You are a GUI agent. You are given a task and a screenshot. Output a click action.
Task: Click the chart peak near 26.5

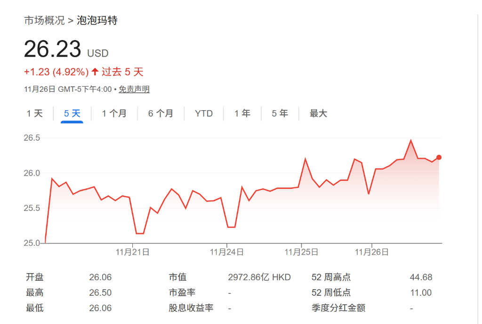[x=410, y=140]
